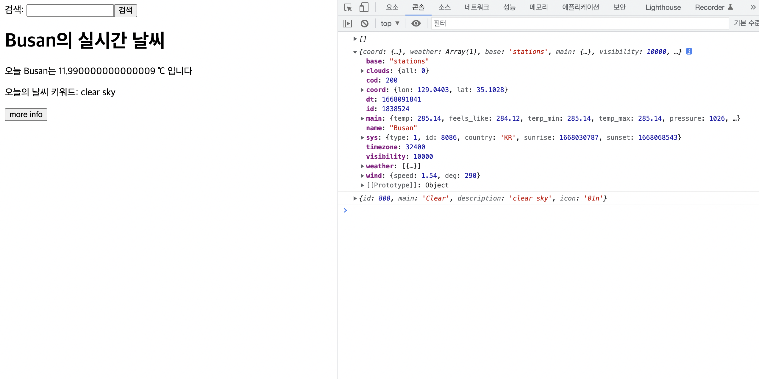Click the 검색 search button
The height and width of the screenshot is (379, 759).
point(125,10)
